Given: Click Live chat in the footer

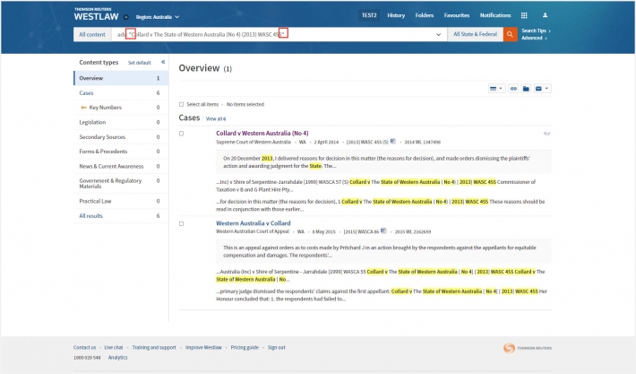Looking at the screenshot, I should pyautogui.click(x=114, y=348).
